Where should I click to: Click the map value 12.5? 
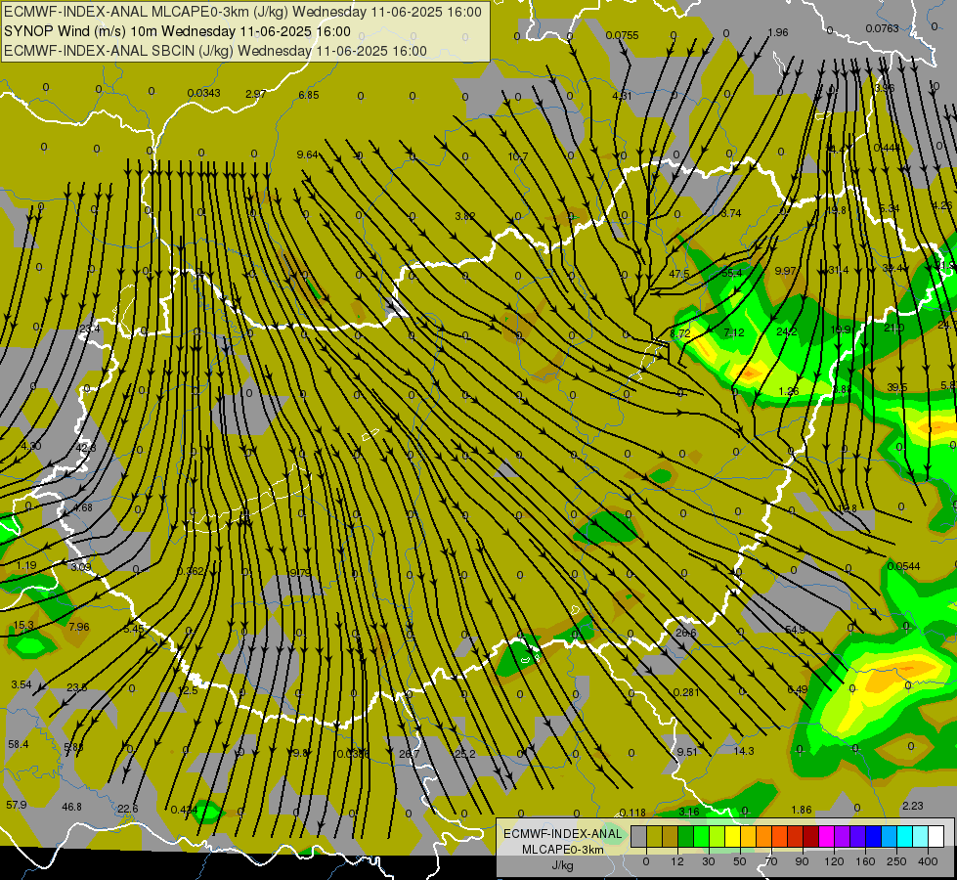[188, 690]
